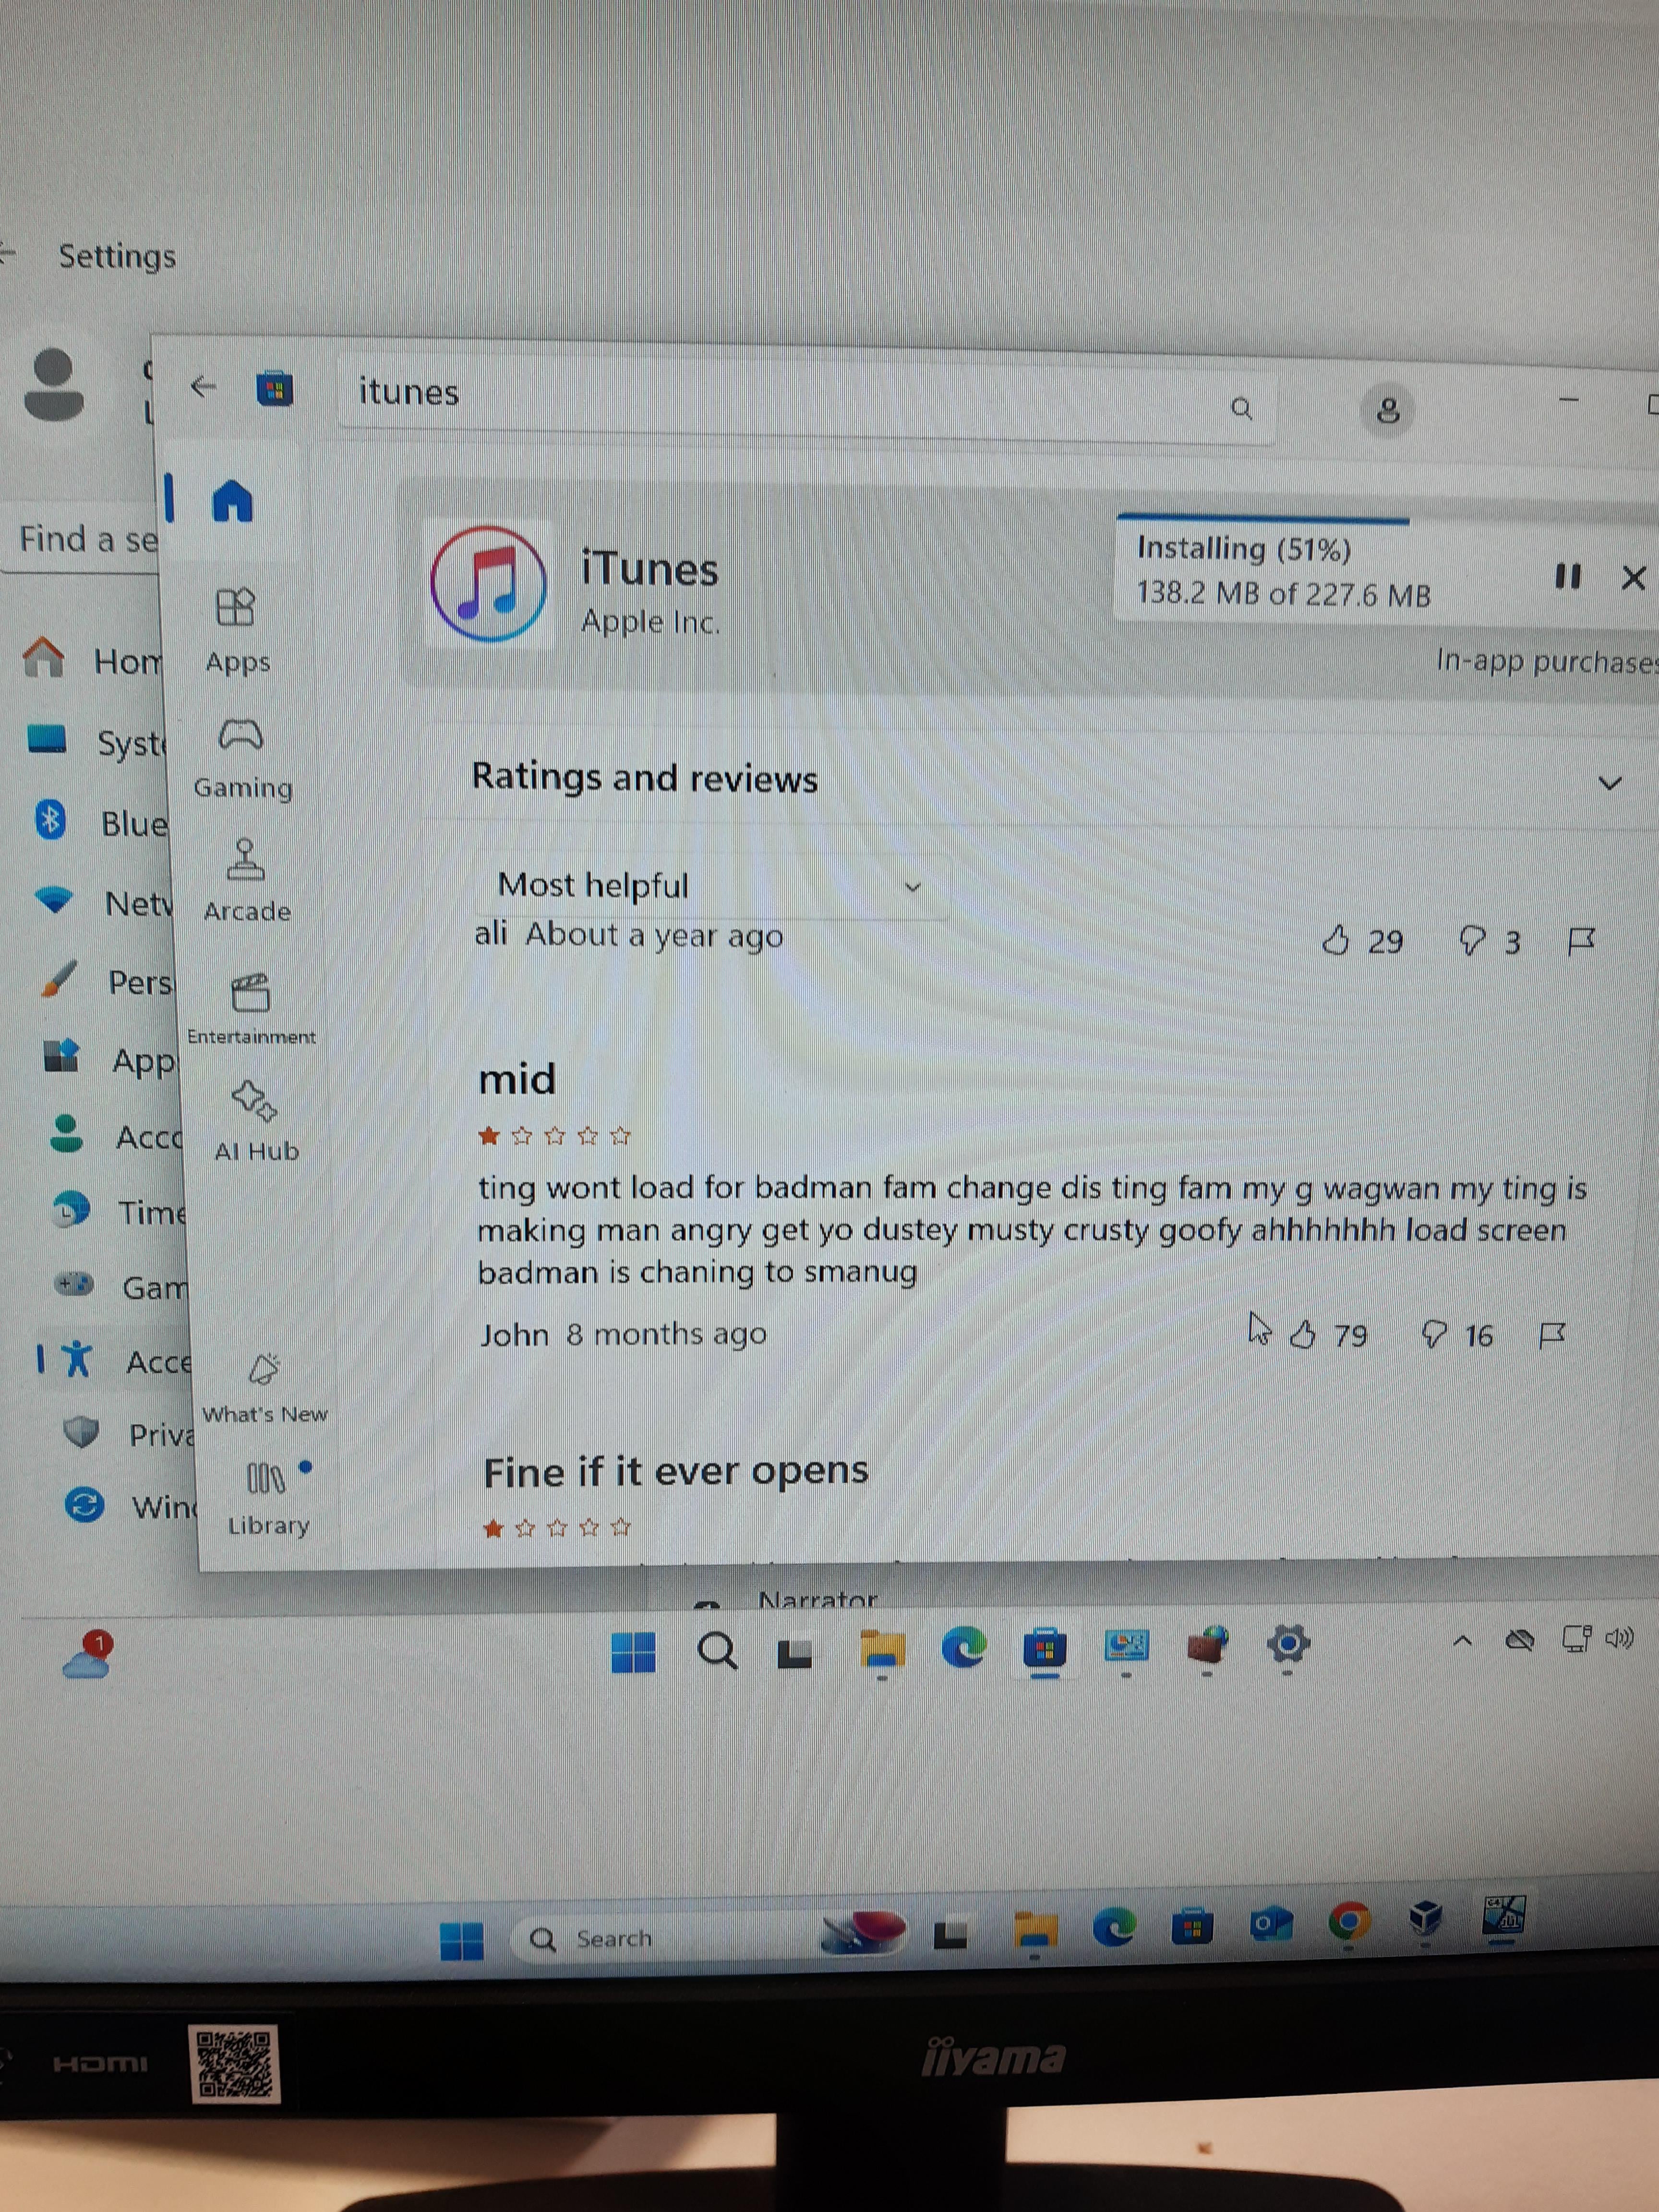
Task: Go back using the Store back arrow
Action: 203,387
